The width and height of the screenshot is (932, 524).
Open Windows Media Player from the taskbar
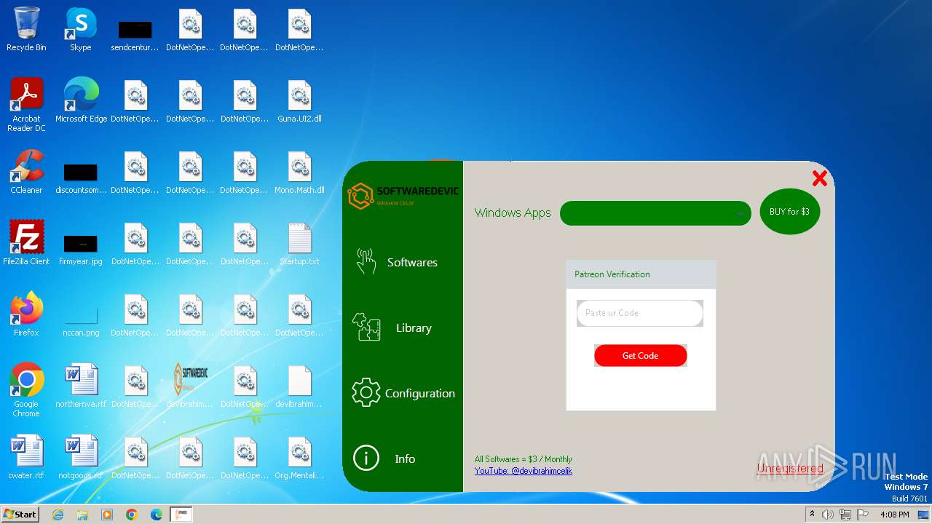107,515
